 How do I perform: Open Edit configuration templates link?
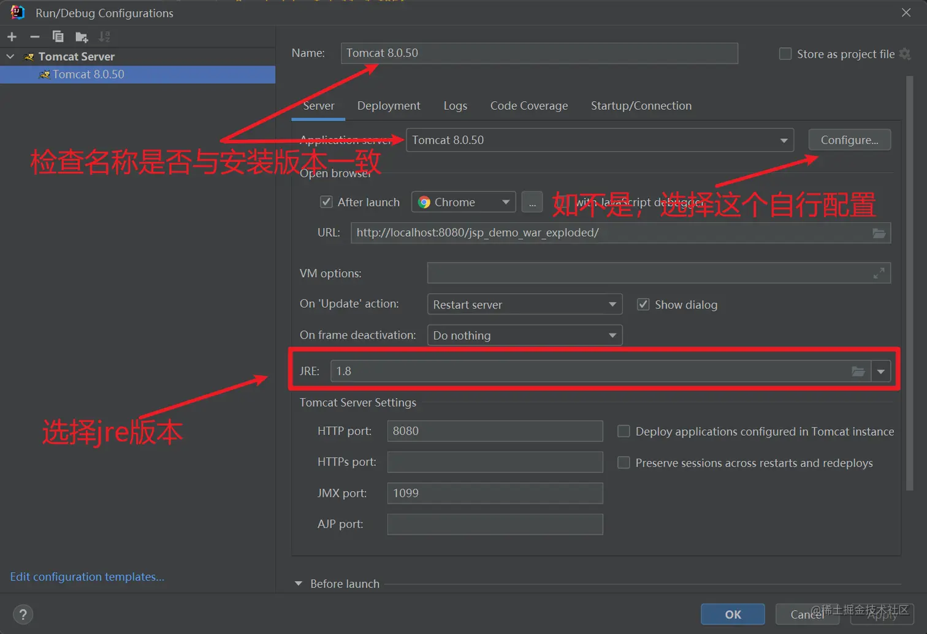coord(87,576)
